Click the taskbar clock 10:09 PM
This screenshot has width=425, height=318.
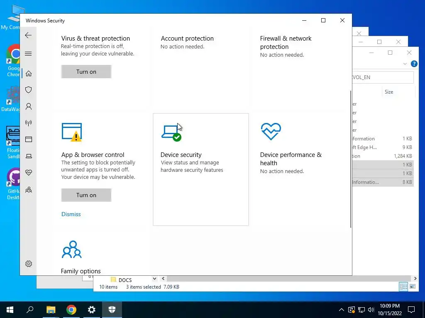pyautogui.click(x=389, y=306)
